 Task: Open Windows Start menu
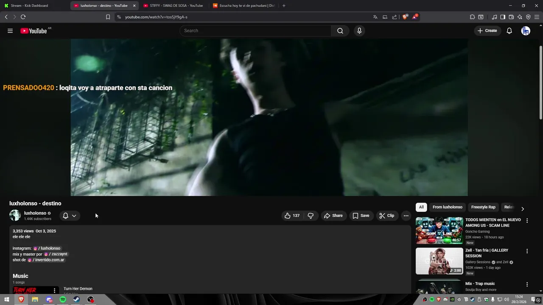coord(6,299)
